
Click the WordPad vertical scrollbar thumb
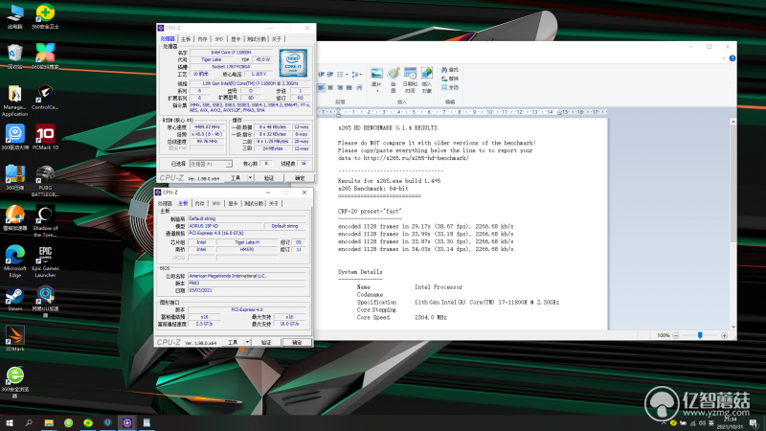click(x=732, y=184)
